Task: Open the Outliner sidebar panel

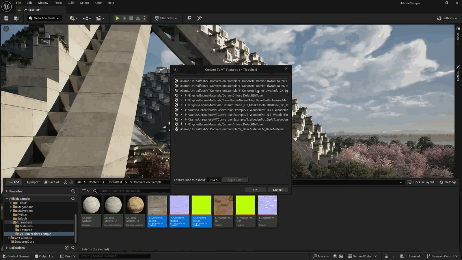Action: [x=458, y=35]
